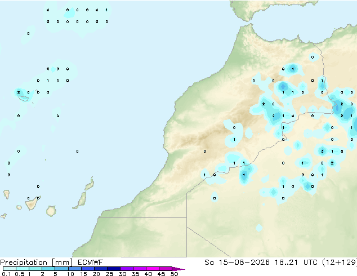Click the round Gran Canaria island
357x276 pixels.
51,211
